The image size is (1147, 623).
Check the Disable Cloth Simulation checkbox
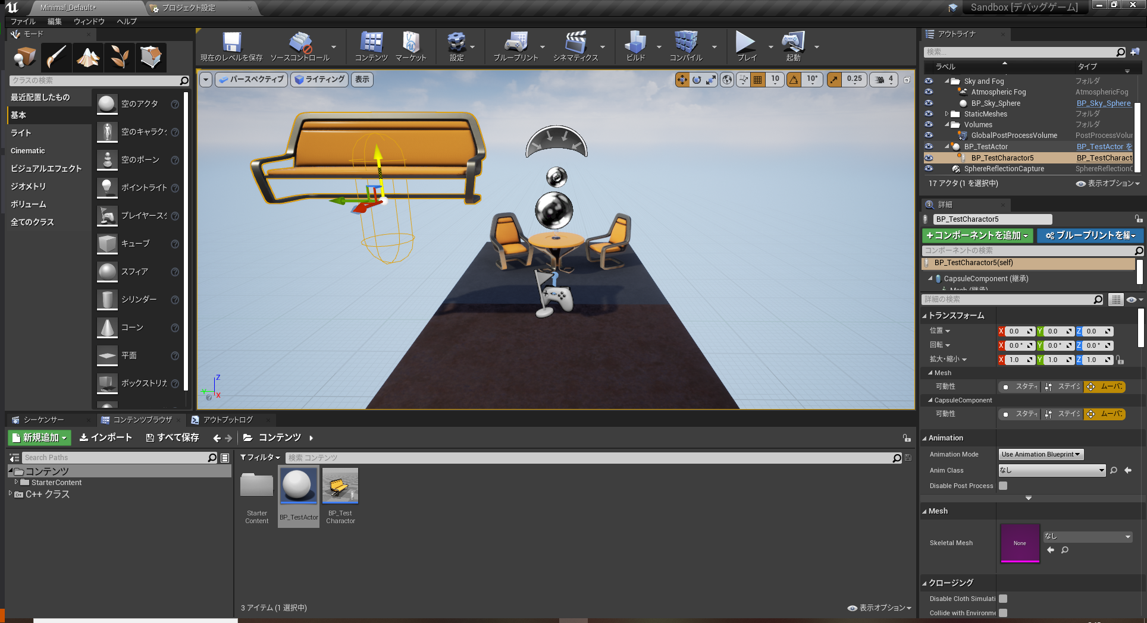(x=1003, y=599)
